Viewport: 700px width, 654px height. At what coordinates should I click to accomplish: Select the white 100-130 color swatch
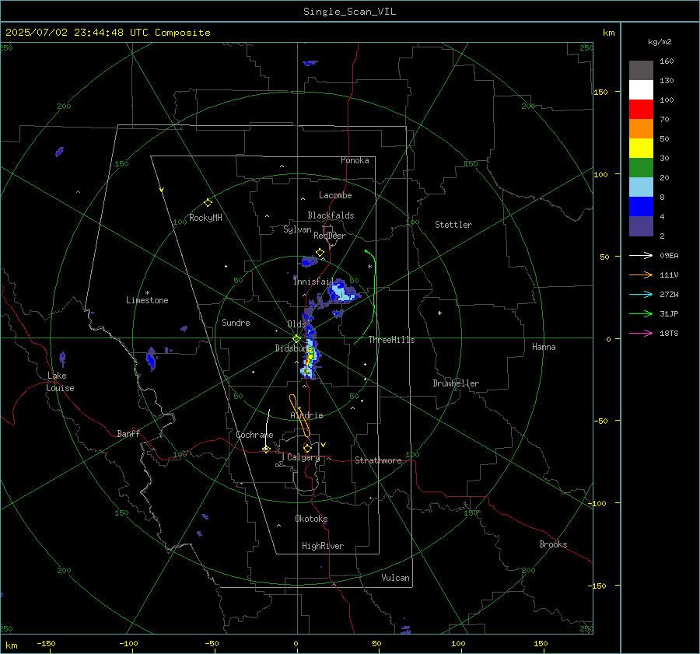click(x=641, y=90)
